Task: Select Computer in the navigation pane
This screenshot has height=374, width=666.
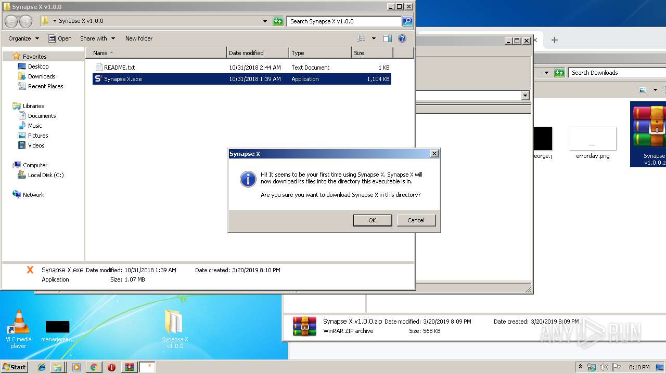Action: [35, 165]
